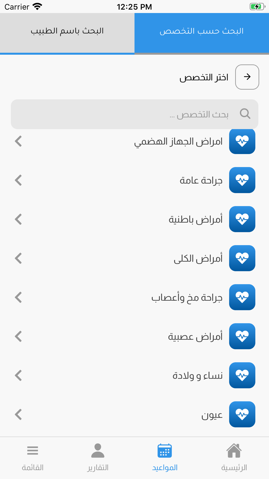Open the القائمة hamburger menu

click(33, 451)
